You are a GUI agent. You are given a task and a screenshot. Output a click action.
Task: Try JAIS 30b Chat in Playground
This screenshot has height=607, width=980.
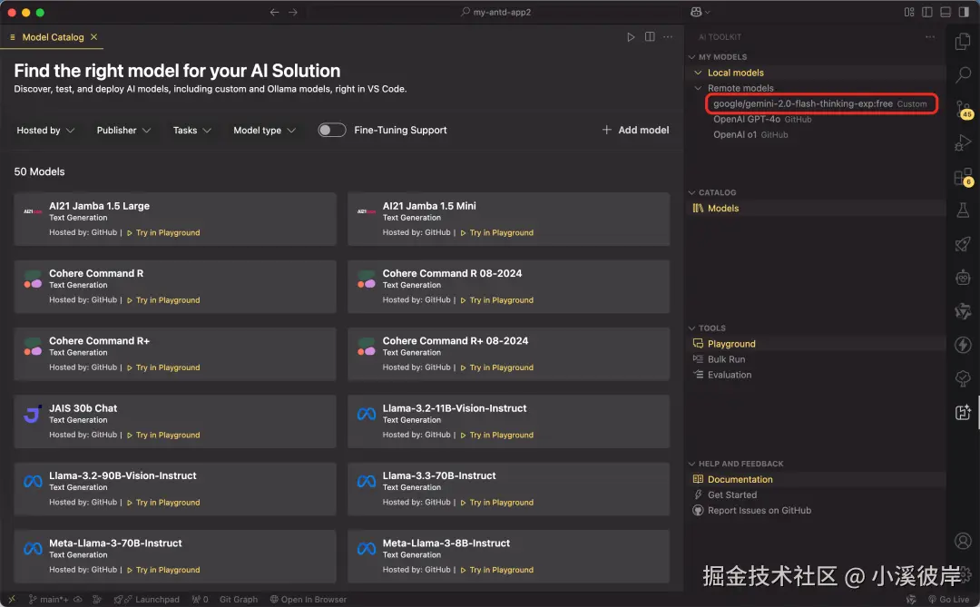coord(163,436)
